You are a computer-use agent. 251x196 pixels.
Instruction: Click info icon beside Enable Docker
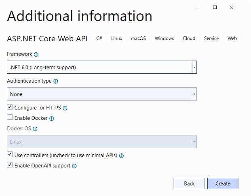coord(52,119)
